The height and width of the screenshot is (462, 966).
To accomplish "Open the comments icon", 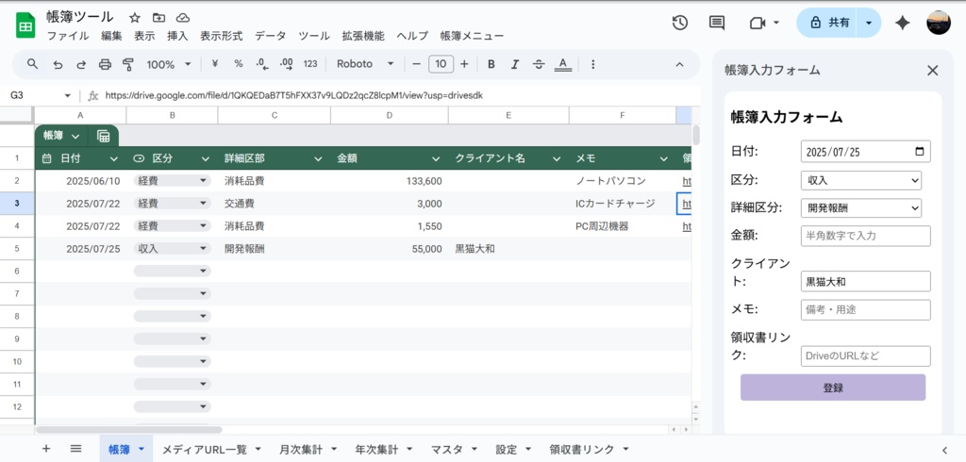I will 717,23.
